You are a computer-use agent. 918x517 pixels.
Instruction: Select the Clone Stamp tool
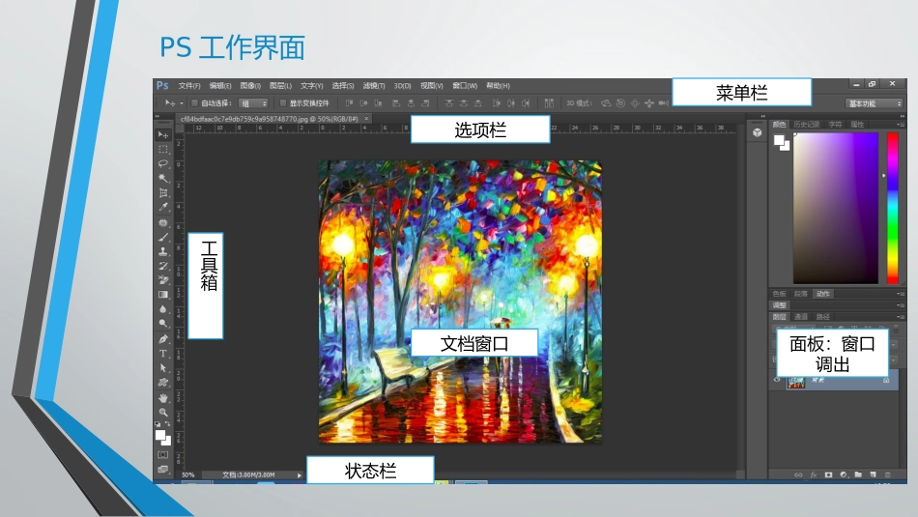point(163,252)
